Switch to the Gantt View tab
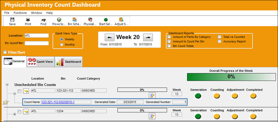 pos(40,62)
